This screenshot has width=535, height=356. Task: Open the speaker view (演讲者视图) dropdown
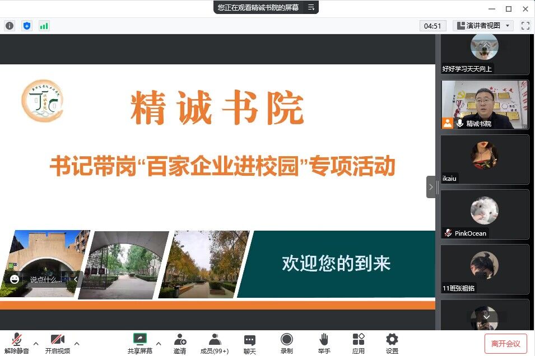483,26
